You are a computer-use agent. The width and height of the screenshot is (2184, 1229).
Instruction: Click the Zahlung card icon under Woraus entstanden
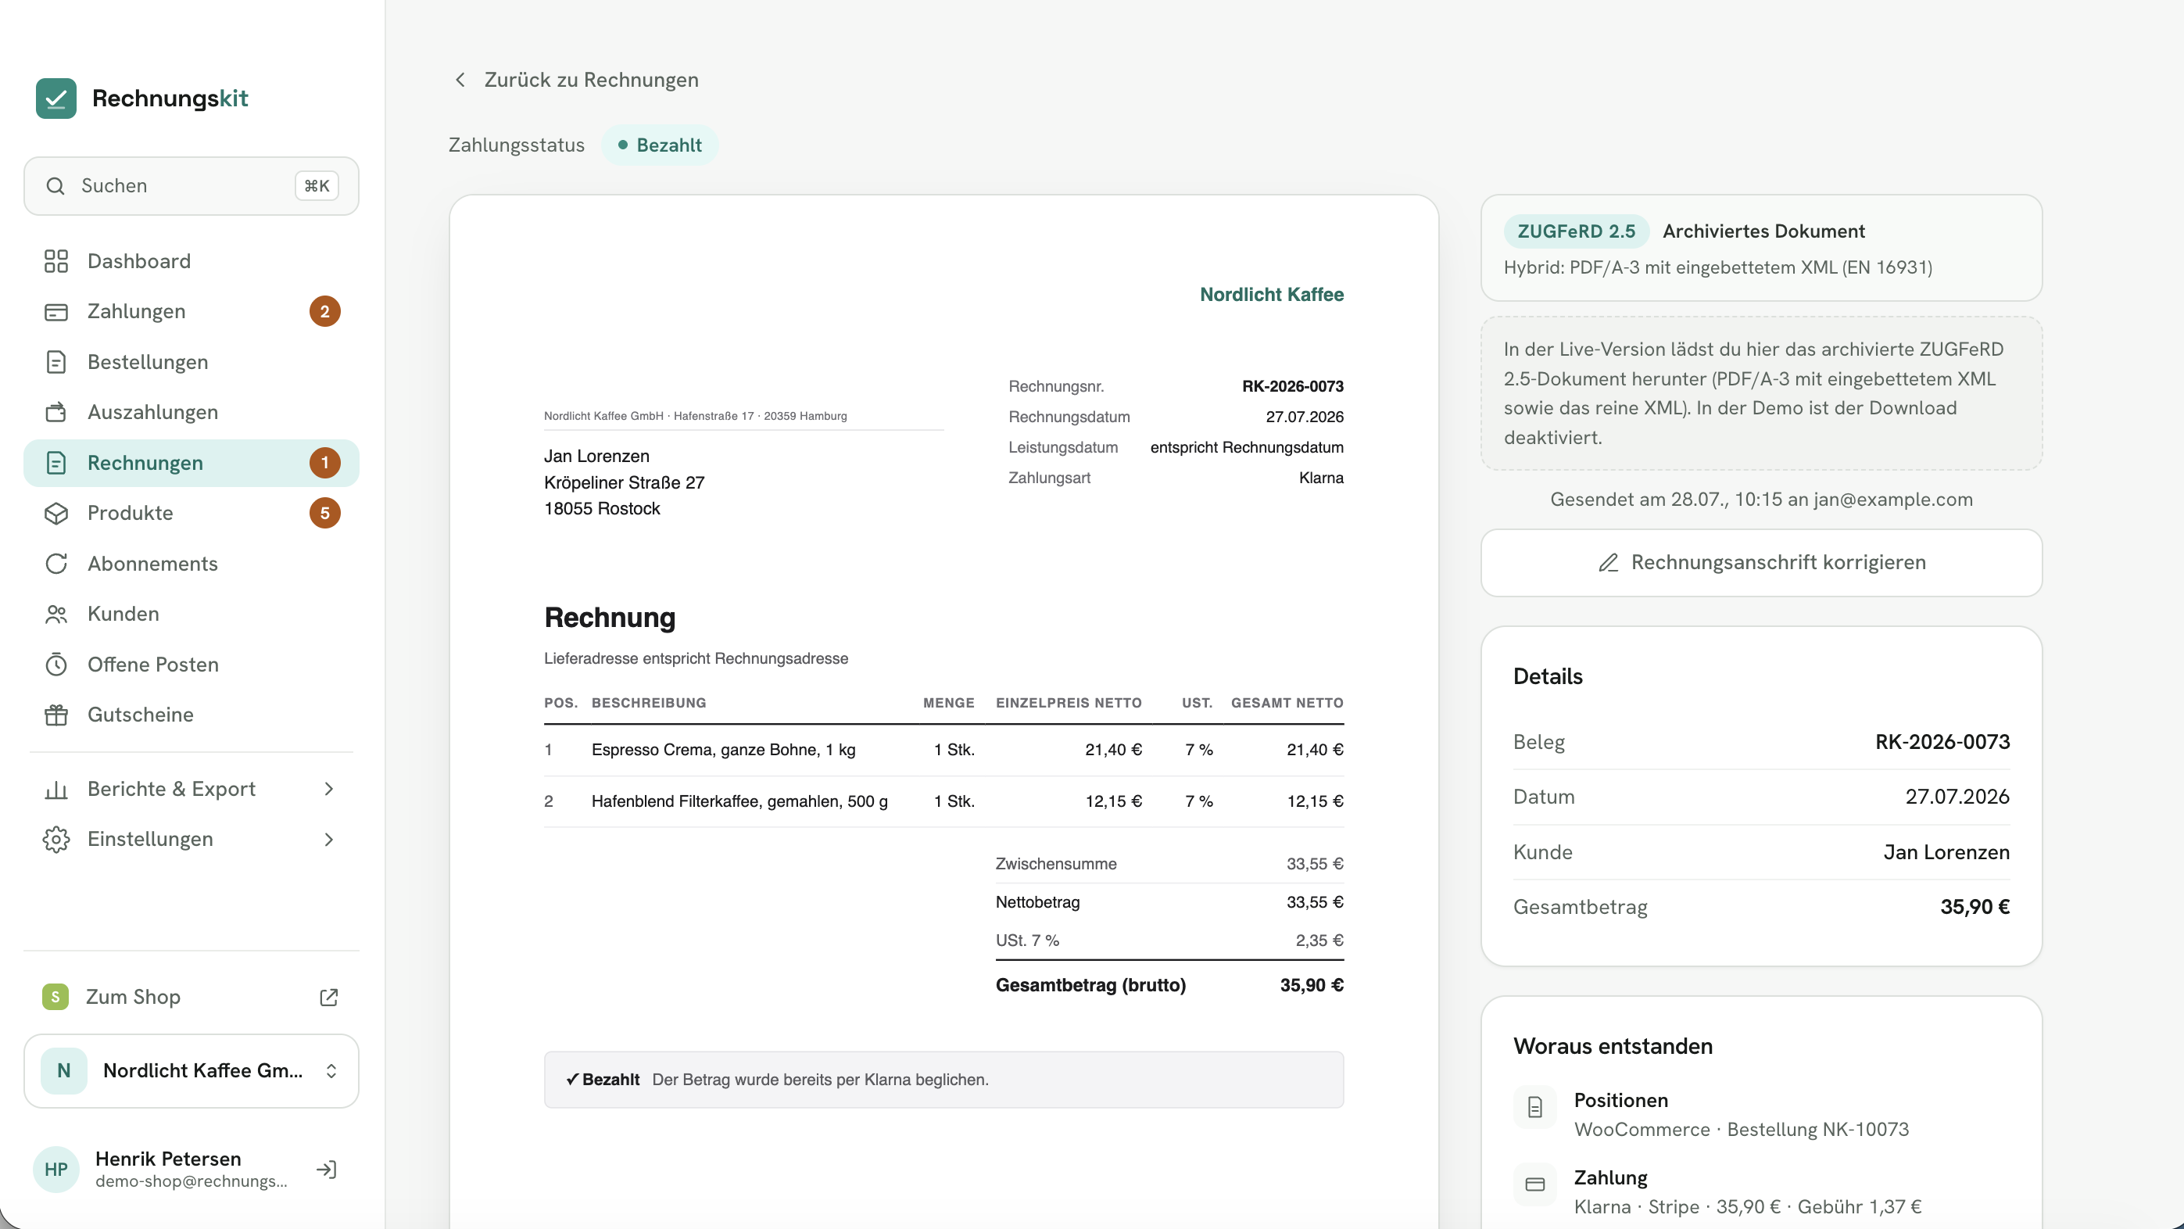pyautogui.click(x=1534, y=1185)
